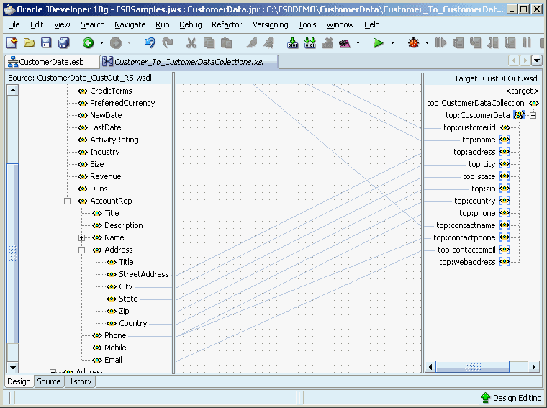
Task: Switch to the Source view tab
Action: (x=49, y=381)
